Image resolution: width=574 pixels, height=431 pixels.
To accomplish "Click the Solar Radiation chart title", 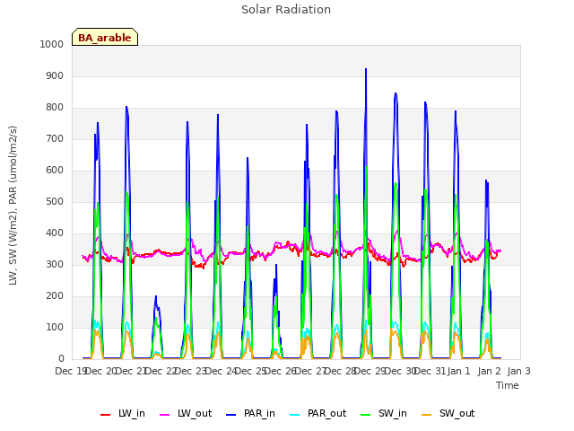I will (286, 10).
